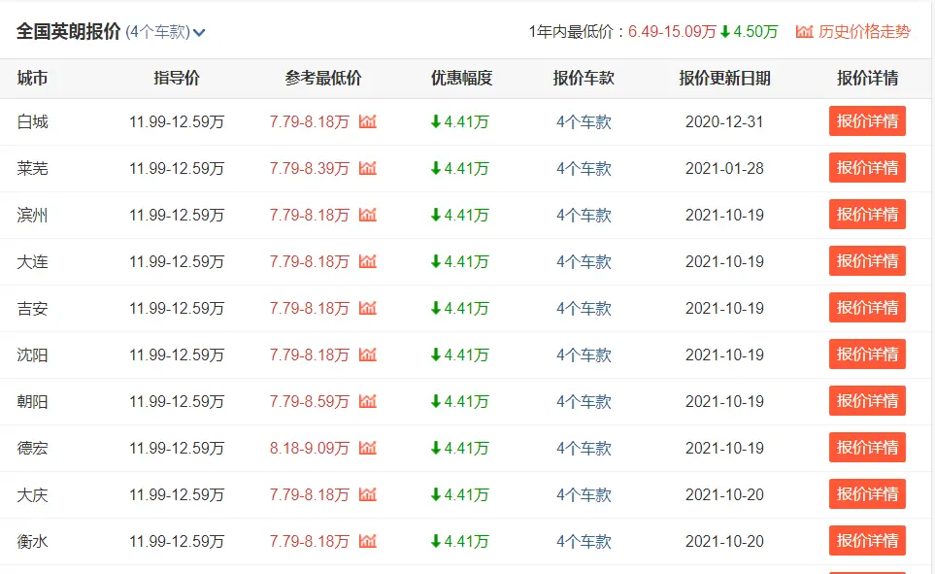Image resolution: width=935 pixels, height=574 pixels.
Task: Show the price chart icon in 大连 row
Action: 367,261
